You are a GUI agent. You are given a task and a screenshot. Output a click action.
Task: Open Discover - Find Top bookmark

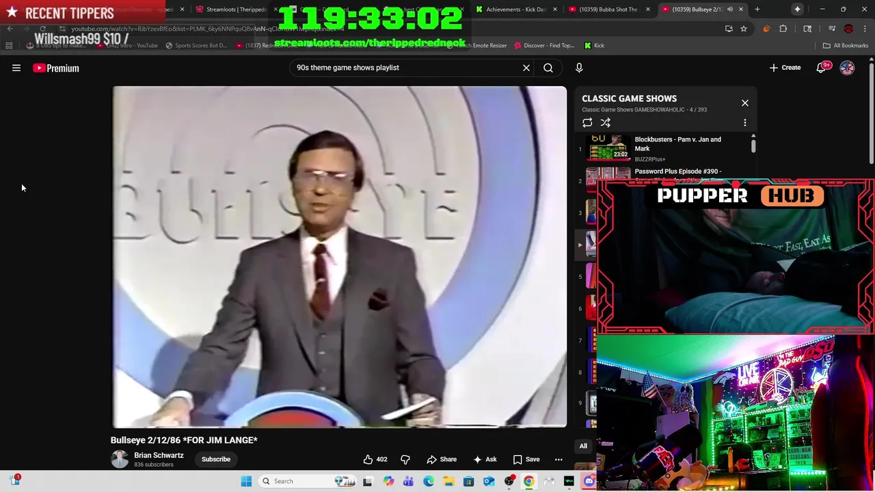click(544, 46)
